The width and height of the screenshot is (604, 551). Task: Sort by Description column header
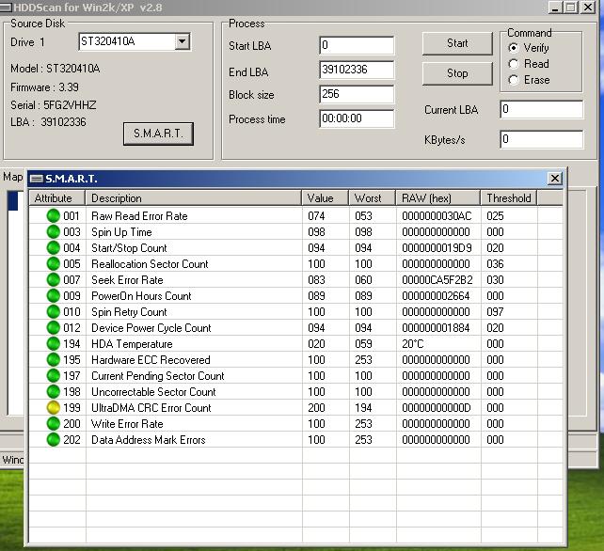point(194,197)
